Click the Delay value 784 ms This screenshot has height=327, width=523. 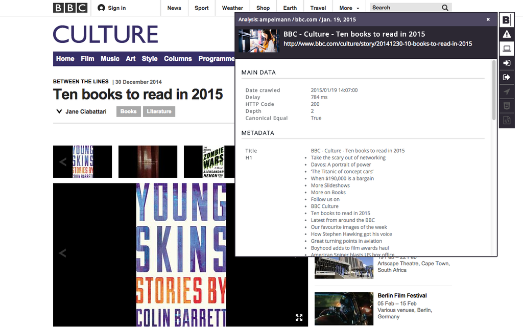point(319,97)
